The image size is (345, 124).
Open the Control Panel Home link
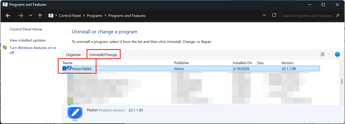(x=26, y=29)
